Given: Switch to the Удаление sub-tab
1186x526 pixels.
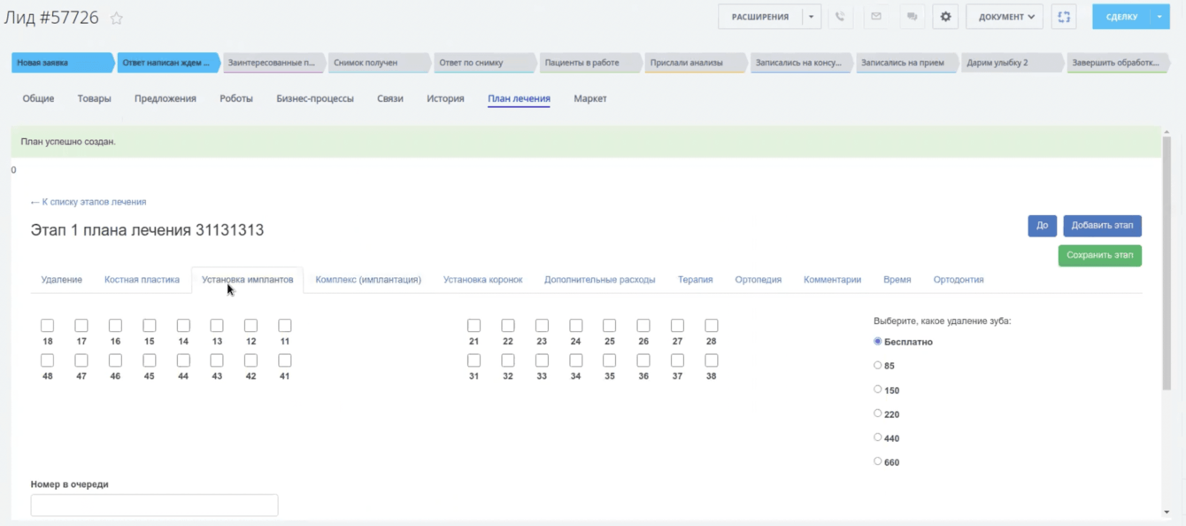Looking at the screenshot, I should pos(62,280).
